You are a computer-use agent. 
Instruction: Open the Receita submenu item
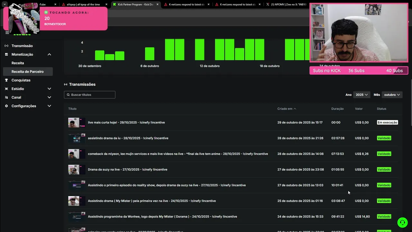pos(18,63)
